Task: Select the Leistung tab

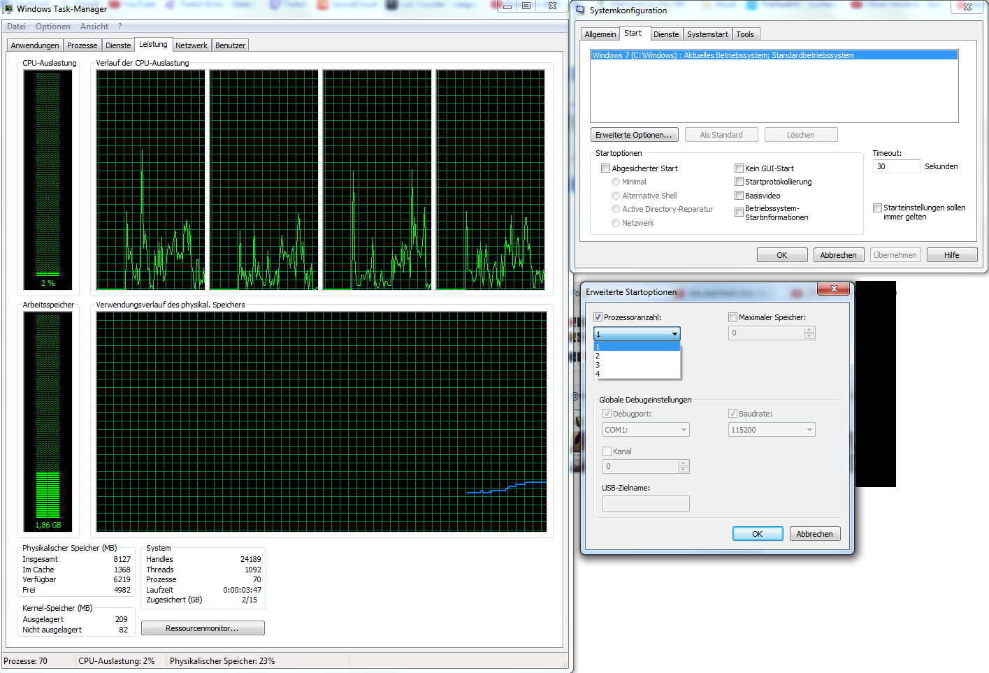Action: pyautogui.click(x=153, y=44)
